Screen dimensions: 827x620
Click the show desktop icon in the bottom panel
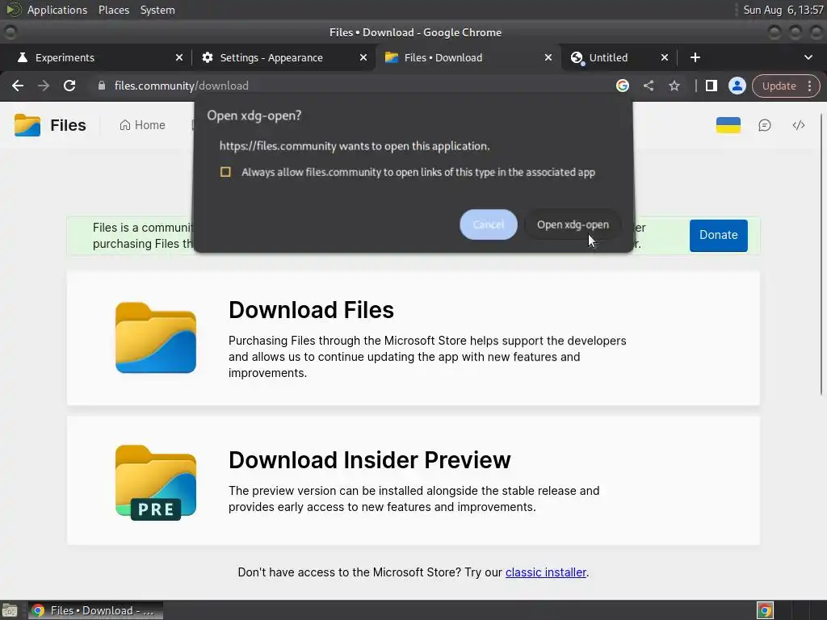(10, 610)
